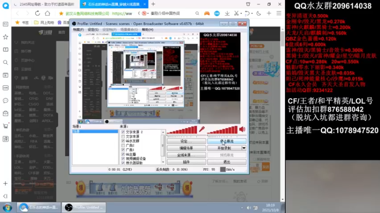380x213 pixels.
Task: Click the 设定... button in OBS
Action: (x=186, y=141)
